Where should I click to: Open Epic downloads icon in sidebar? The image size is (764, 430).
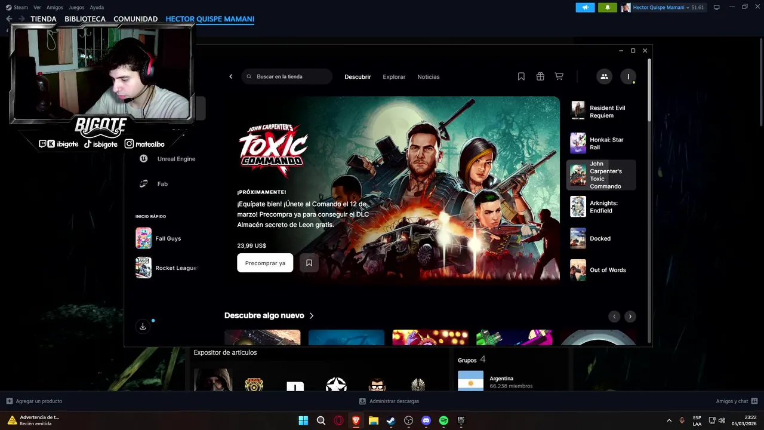coord(143,326)
